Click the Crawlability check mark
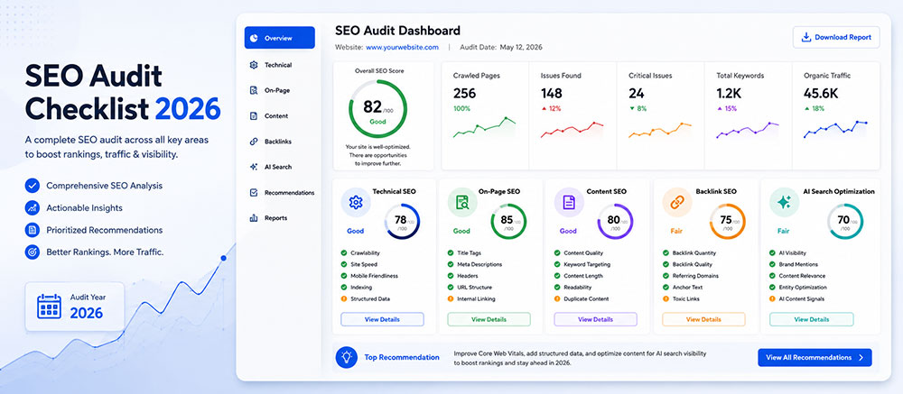 pyautogui.click(x=344, y=252)
